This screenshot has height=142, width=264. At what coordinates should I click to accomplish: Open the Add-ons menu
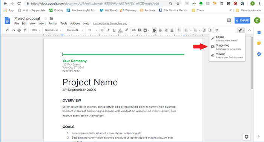[75, 24]
